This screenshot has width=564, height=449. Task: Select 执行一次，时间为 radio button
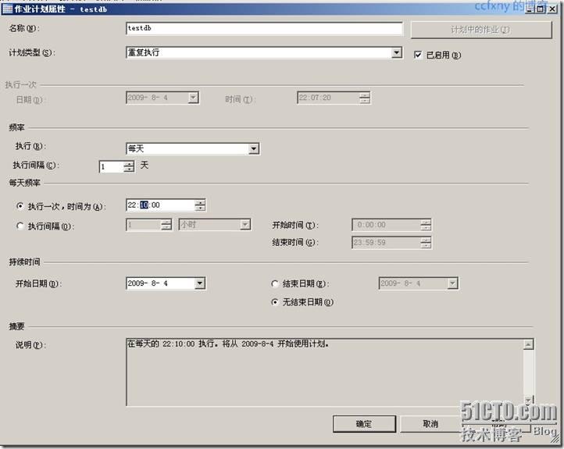20,206
